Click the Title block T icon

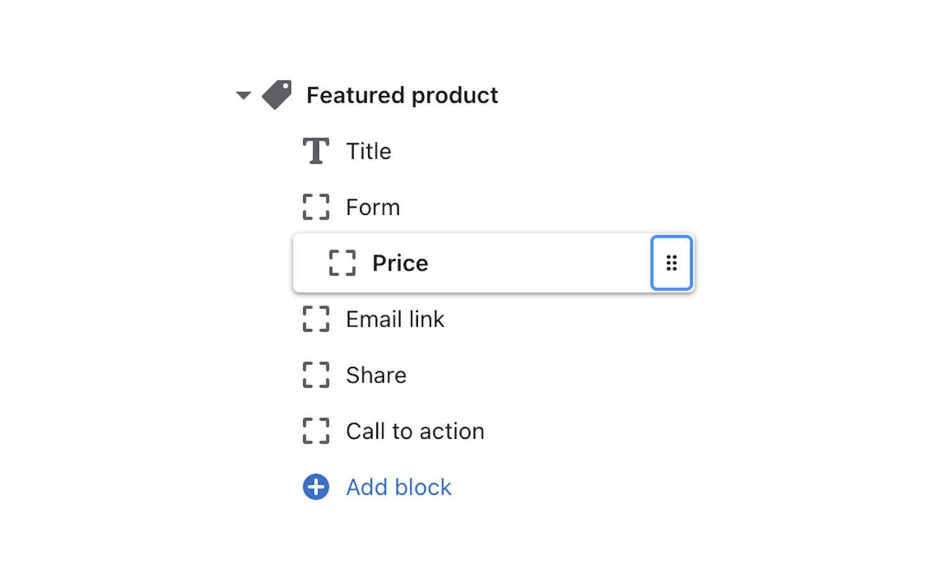click(316, 151)
